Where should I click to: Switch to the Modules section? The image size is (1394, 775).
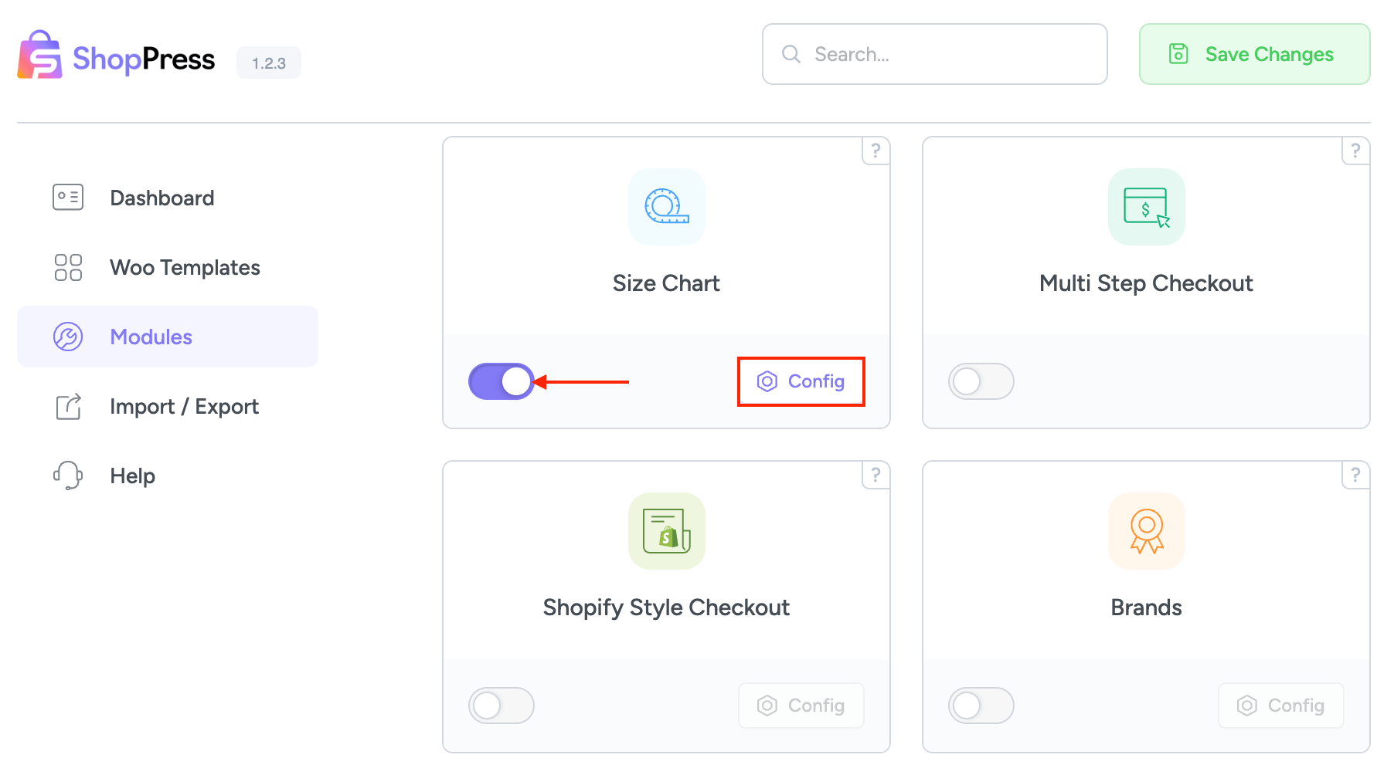(x=151, y=337)
